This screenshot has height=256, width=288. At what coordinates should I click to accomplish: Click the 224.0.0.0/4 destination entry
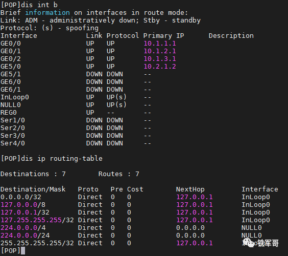pos(23,228)
